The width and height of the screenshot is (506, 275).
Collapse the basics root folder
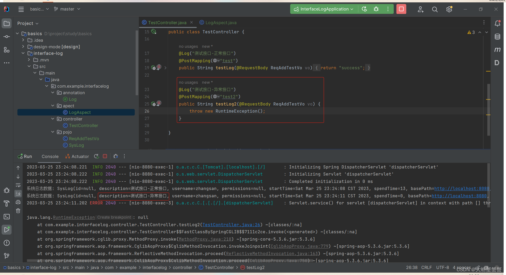pos(17,34)
